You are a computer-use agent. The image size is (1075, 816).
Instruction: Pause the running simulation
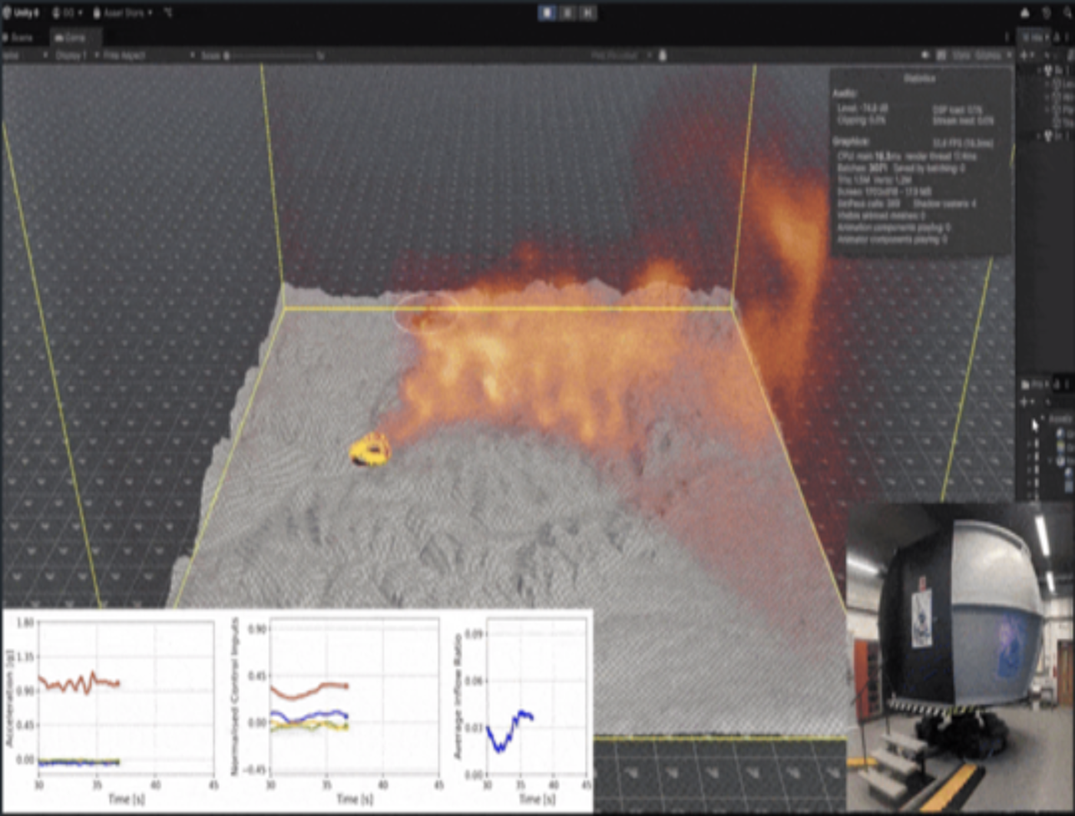tap(567, 12)
